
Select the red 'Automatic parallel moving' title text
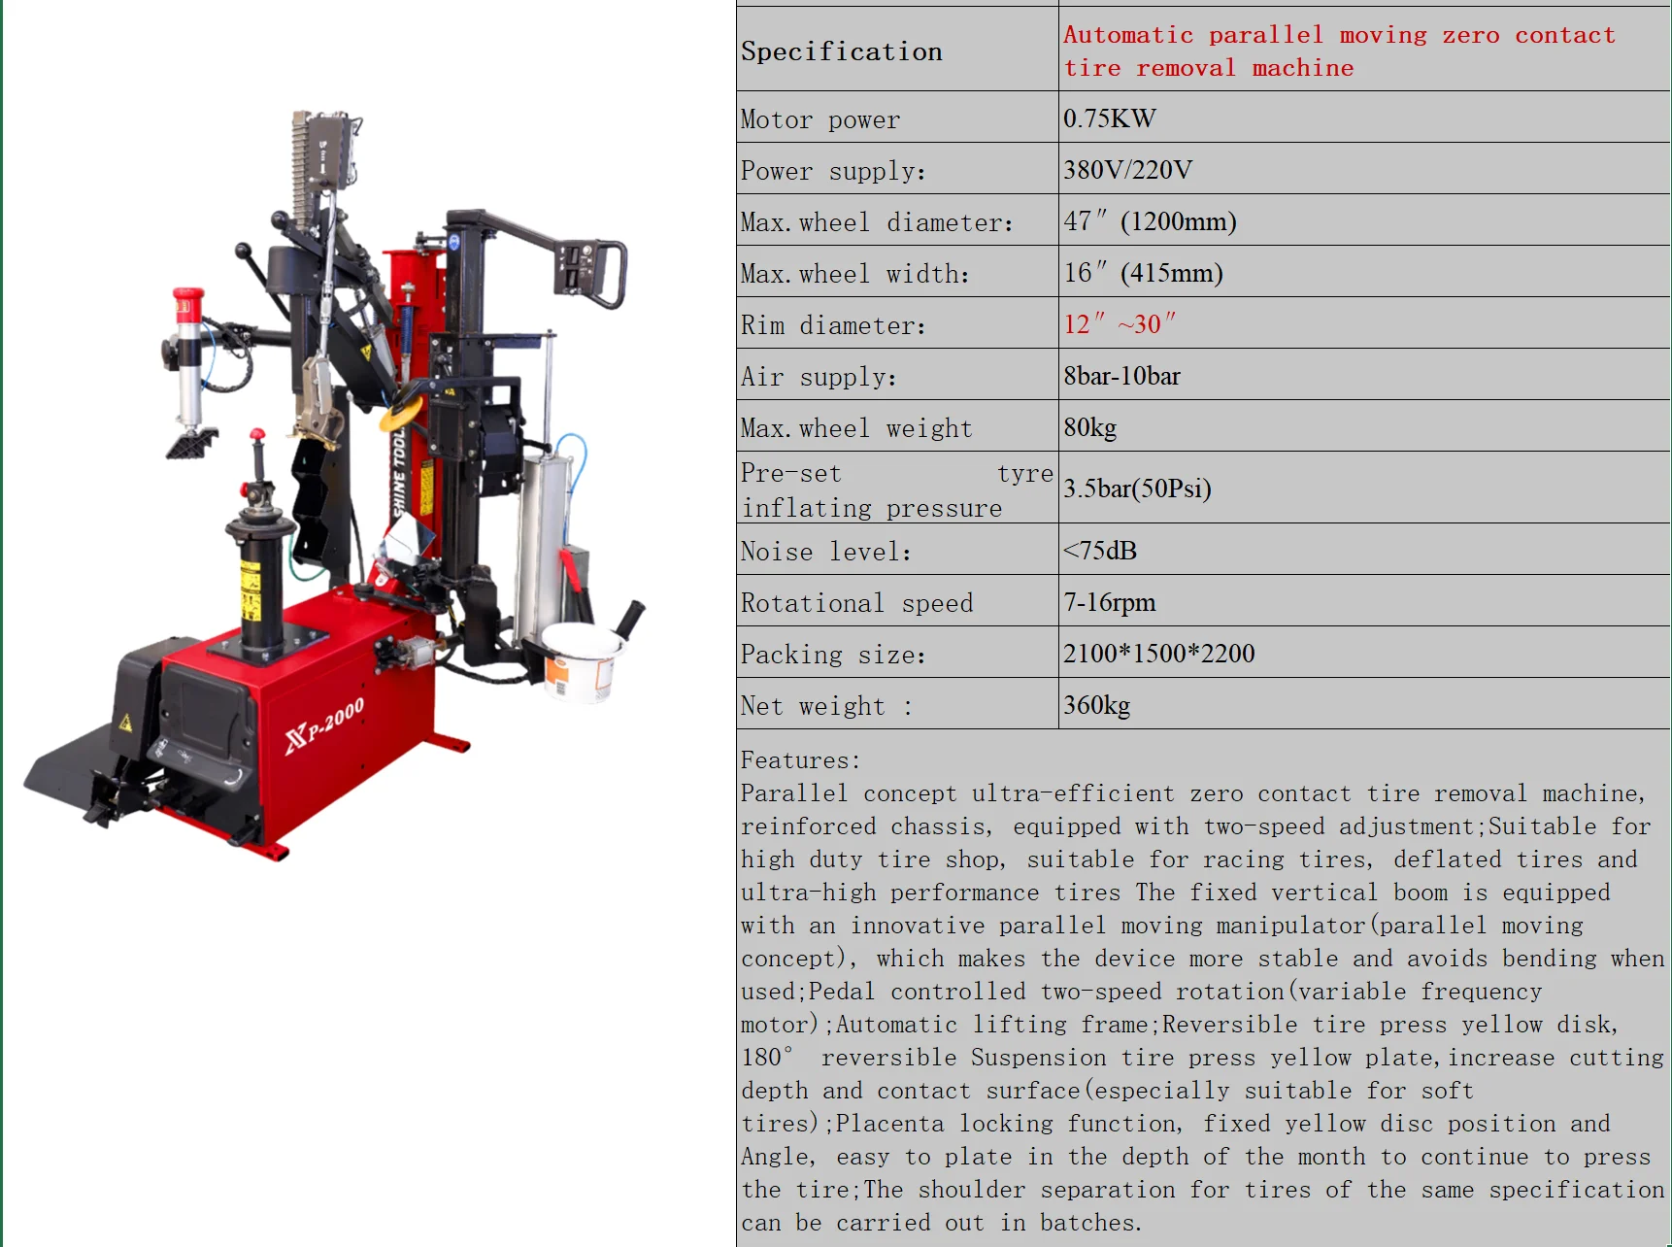pyautogui.click(x=1338, y=51)
